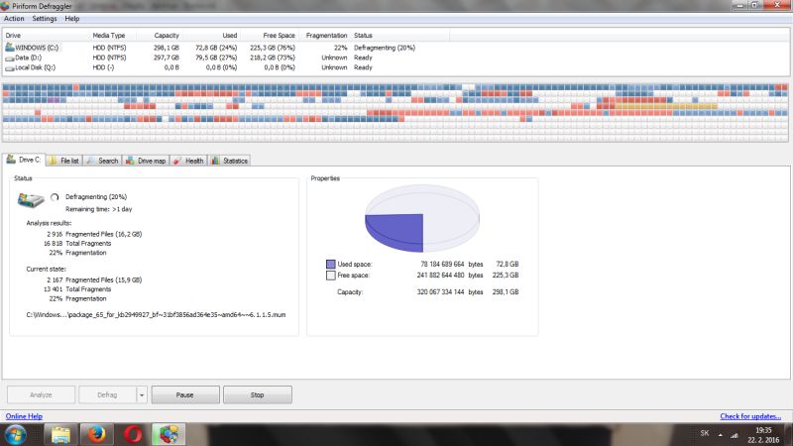Click the Free space white color swatch
The height and width of the screenshot is (446, 793).
click(331, 276)
